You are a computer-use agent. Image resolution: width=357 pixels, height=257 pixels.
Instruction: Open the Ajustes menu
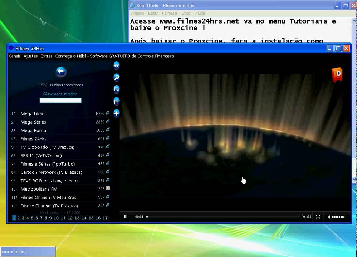click(x=30, y=56)
